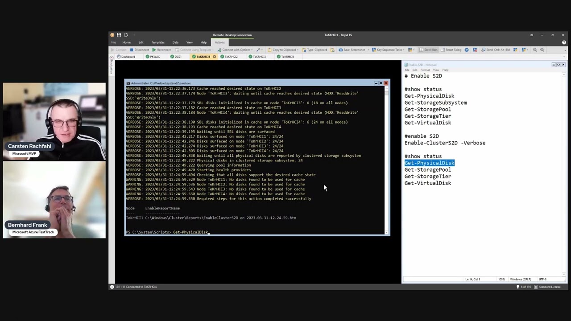Open the Save Screenshot dropdown arrow
571x321 pixels.
368,50
